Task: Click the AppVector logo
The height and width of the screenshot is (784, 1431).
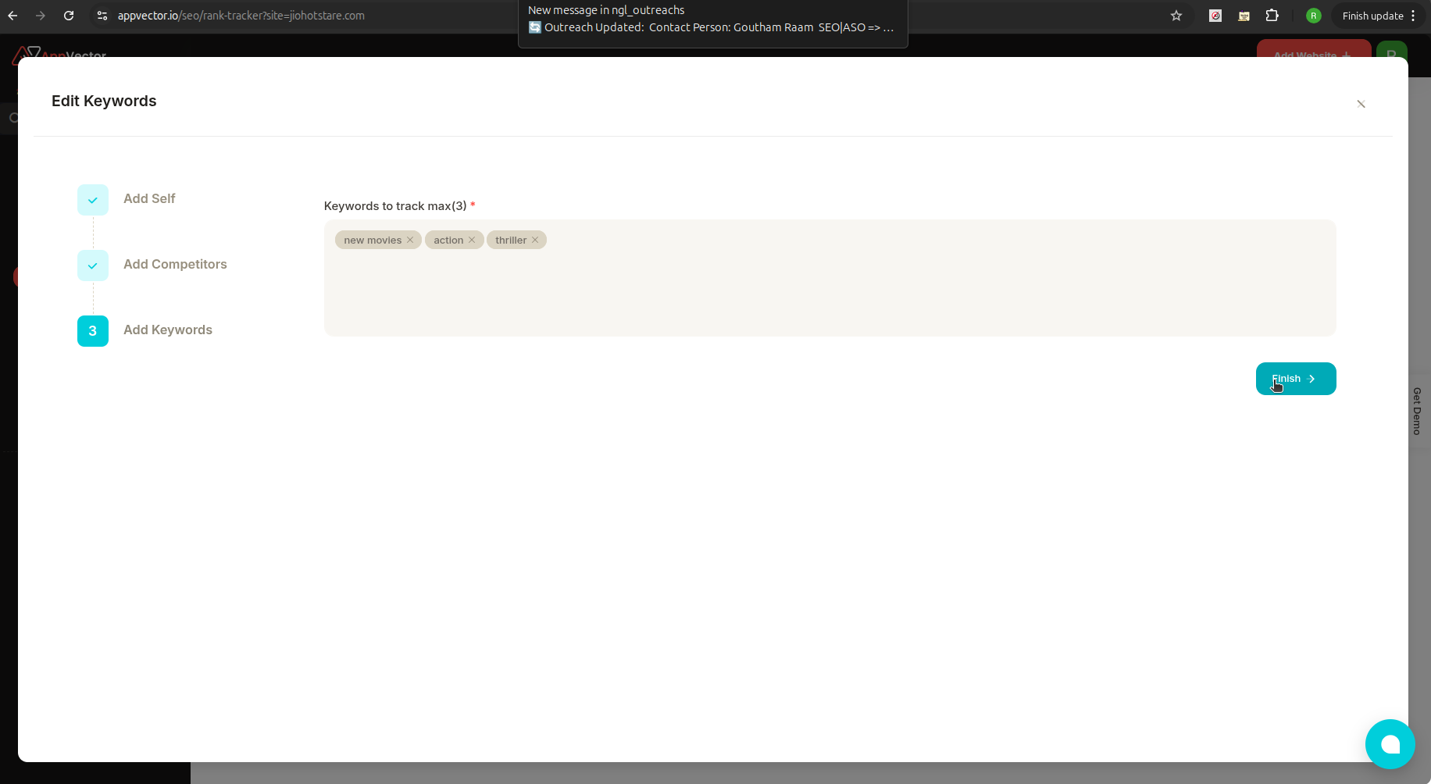Action: pos(59,55)
